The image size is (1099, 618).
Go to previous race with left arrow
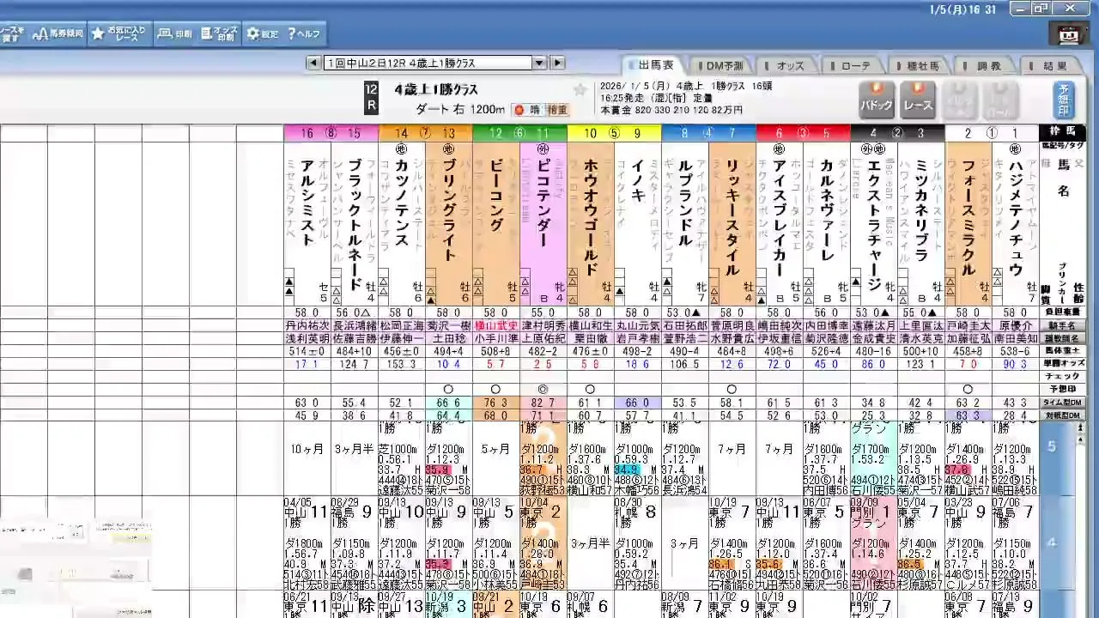pyautogui.click(x=315, y=64)
